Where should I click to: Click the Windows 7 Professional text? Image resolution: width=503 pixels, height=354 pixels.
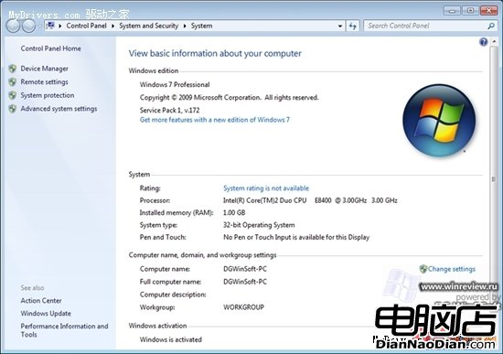175,85
